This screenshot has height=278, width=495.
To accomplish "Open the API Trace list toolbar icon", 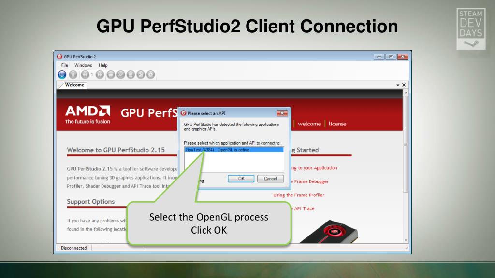I will 131,75.
